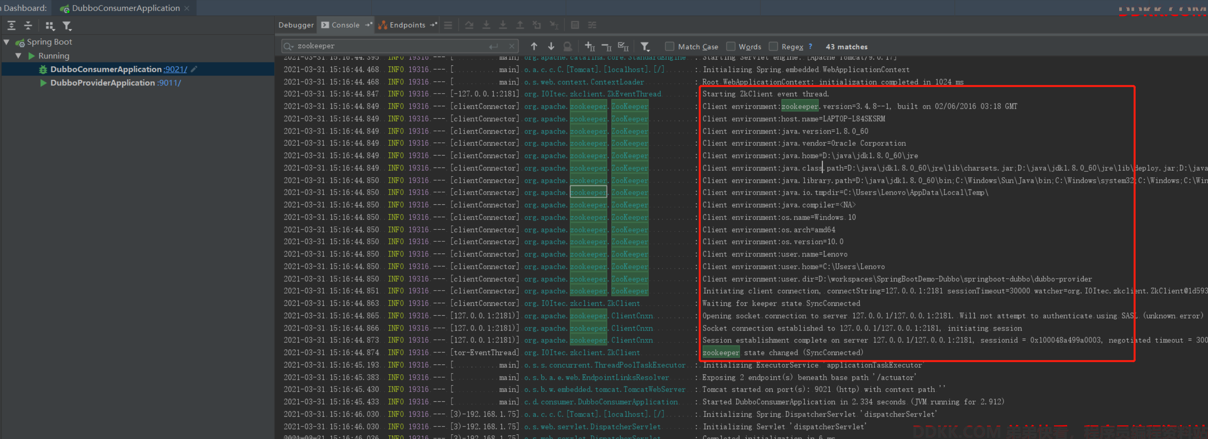Go to next search occurrence arrow
The width and height of the screenshot is (1208, 439).
(x=551, y=46)
